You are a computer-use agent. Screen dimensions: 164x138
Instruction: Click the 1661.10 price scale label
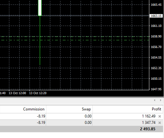point(156,26)
